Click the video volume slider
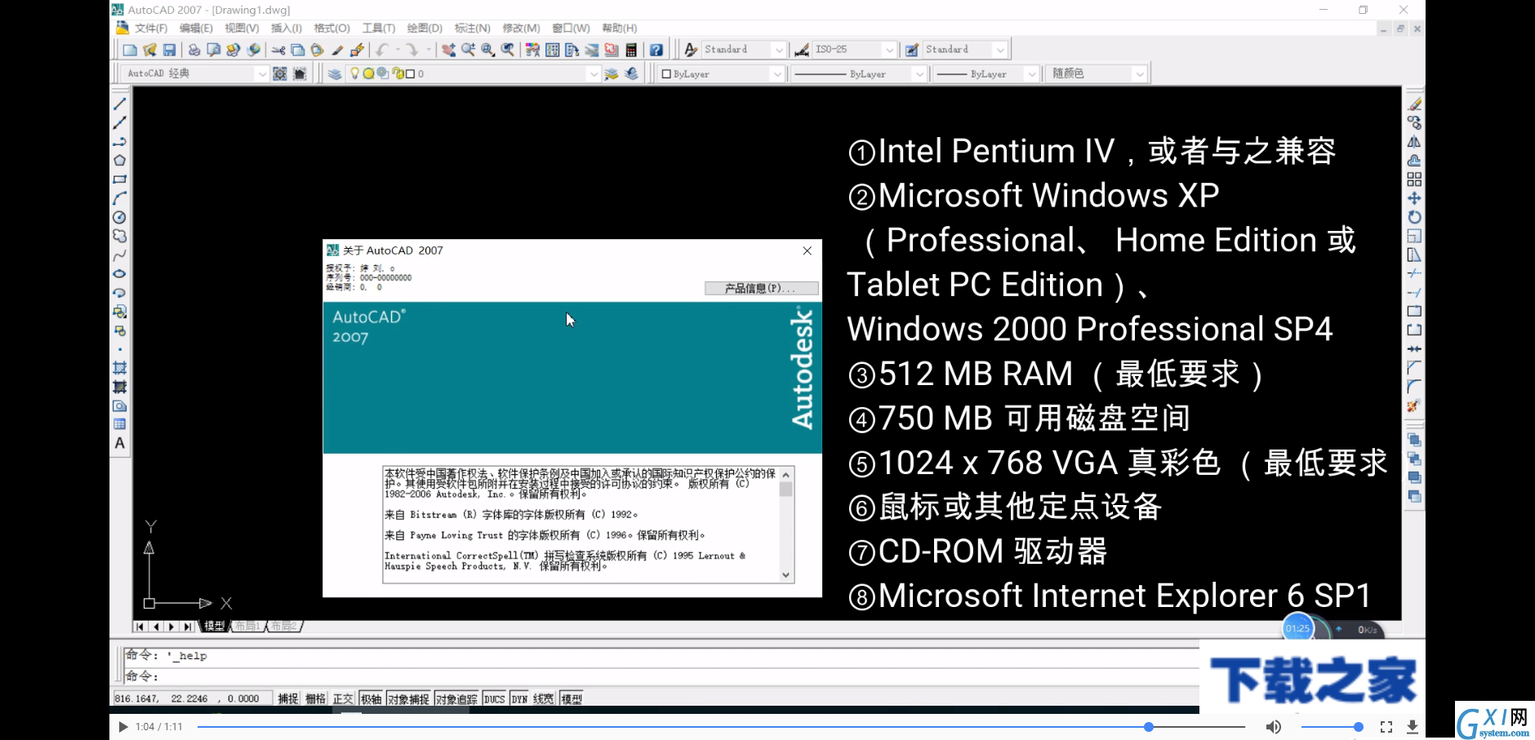This screenshot has height=740, width=1535. tap(1331, 727)
